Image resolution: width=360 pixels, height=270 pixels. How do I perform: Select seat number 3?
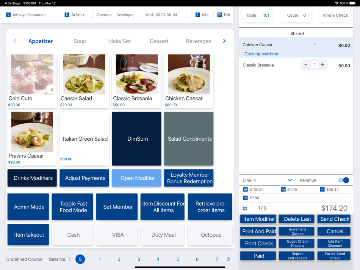[x=139, y=259]
